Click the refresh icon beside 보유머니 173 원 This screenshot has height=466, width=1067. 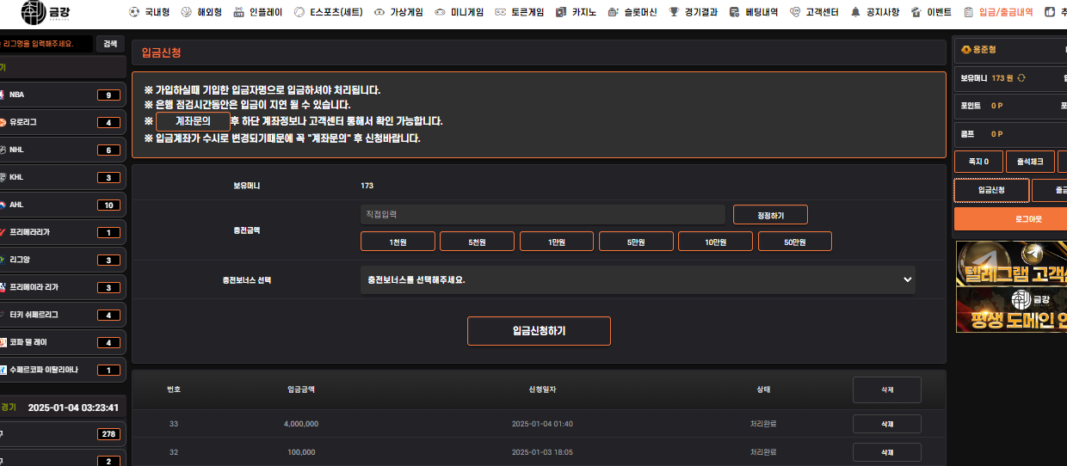[1021, 78]
